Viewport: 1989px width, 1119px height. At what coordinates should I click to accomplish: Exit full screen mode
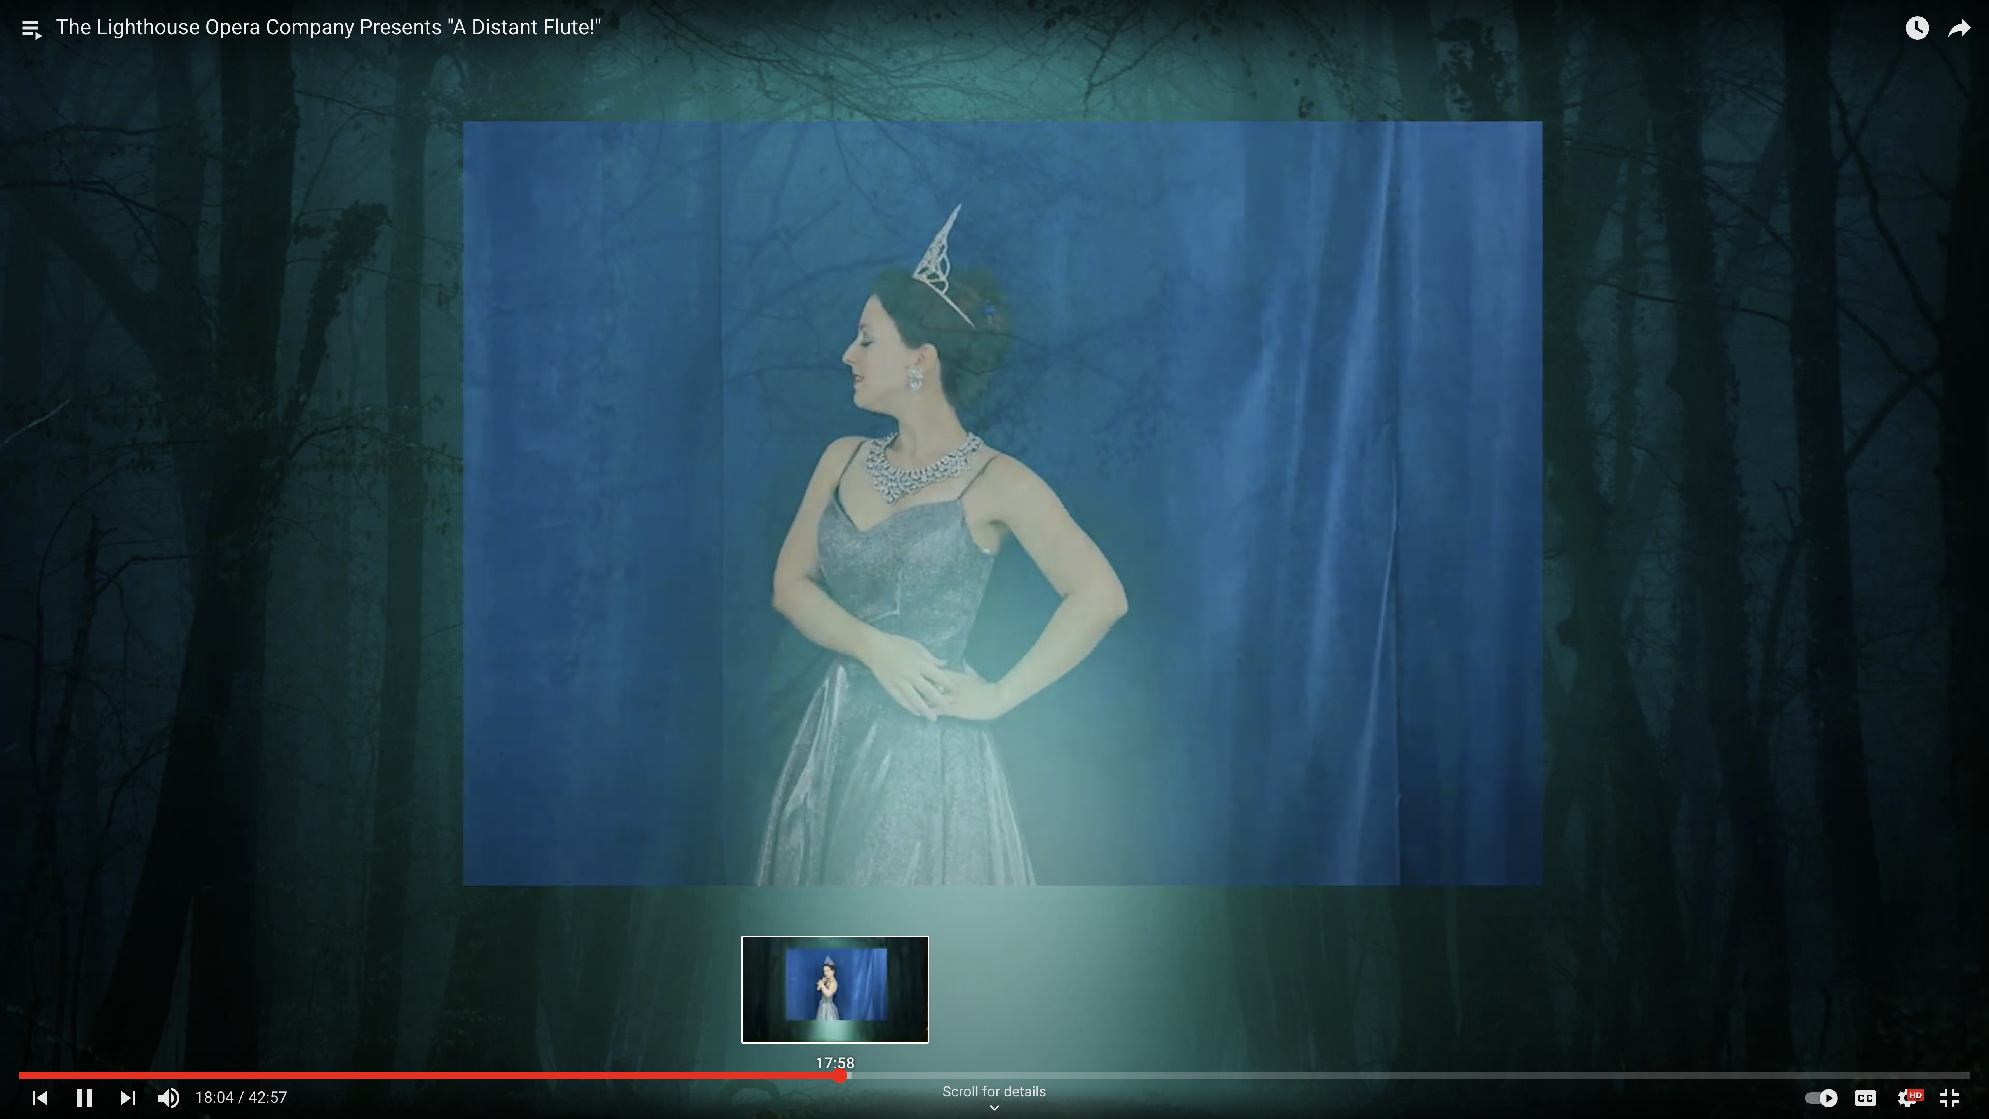1950,1097
